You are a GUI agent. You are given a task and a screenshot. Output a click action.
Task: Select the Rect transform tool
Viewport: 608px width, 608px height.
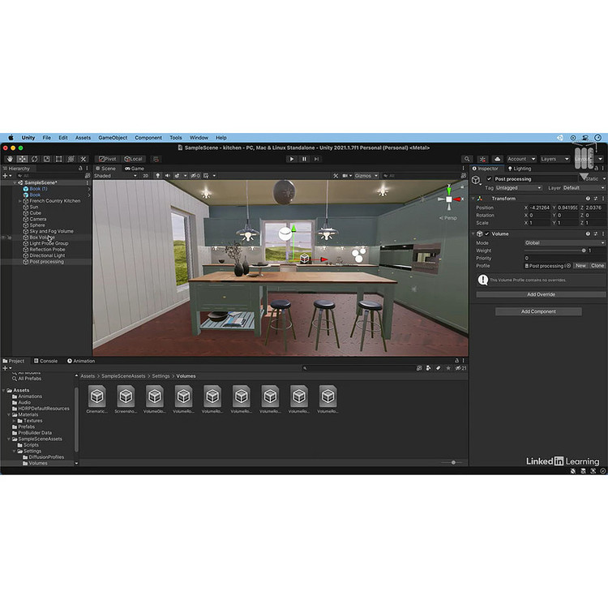coord(58,159)
